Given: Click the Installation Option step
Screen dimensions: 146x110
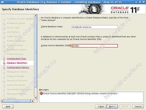Looking at the screenshot, I should point(16,23).
